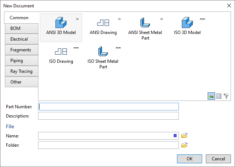Image resolution: width=235 pixels, height=167 pixels.
Task: Open the Common tab
Action: coord(21,18)
